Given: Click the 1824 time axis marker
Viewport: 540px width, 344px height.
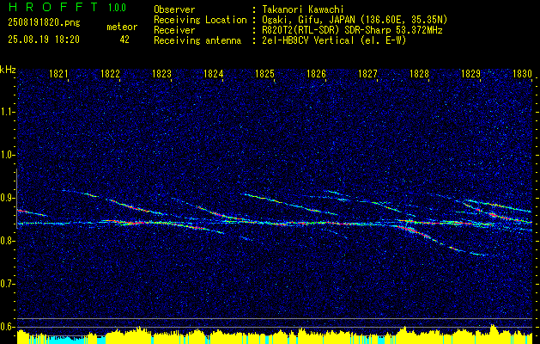Looking at the screenshot, I should pyautogui.click(x=213, y=73).
